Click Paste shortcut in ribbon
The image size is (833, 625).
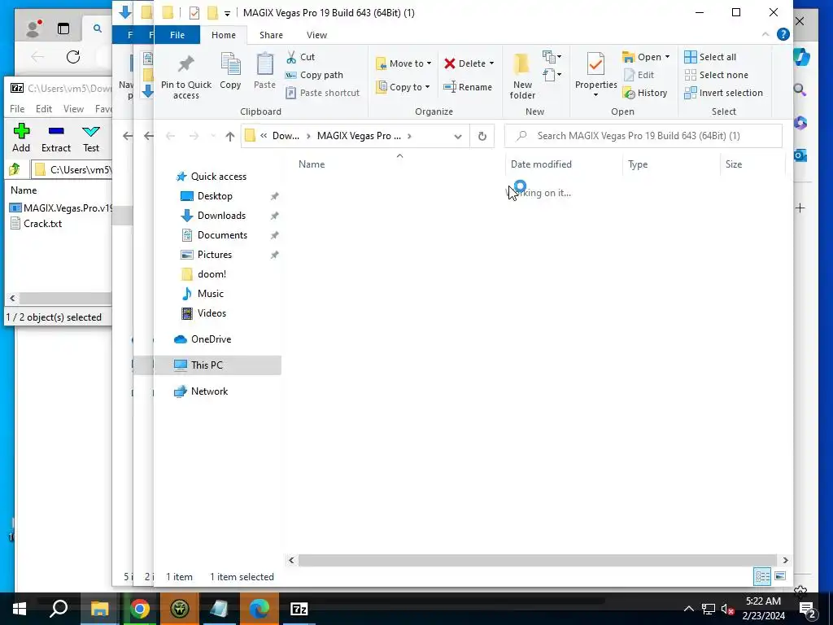click(322, 93)
